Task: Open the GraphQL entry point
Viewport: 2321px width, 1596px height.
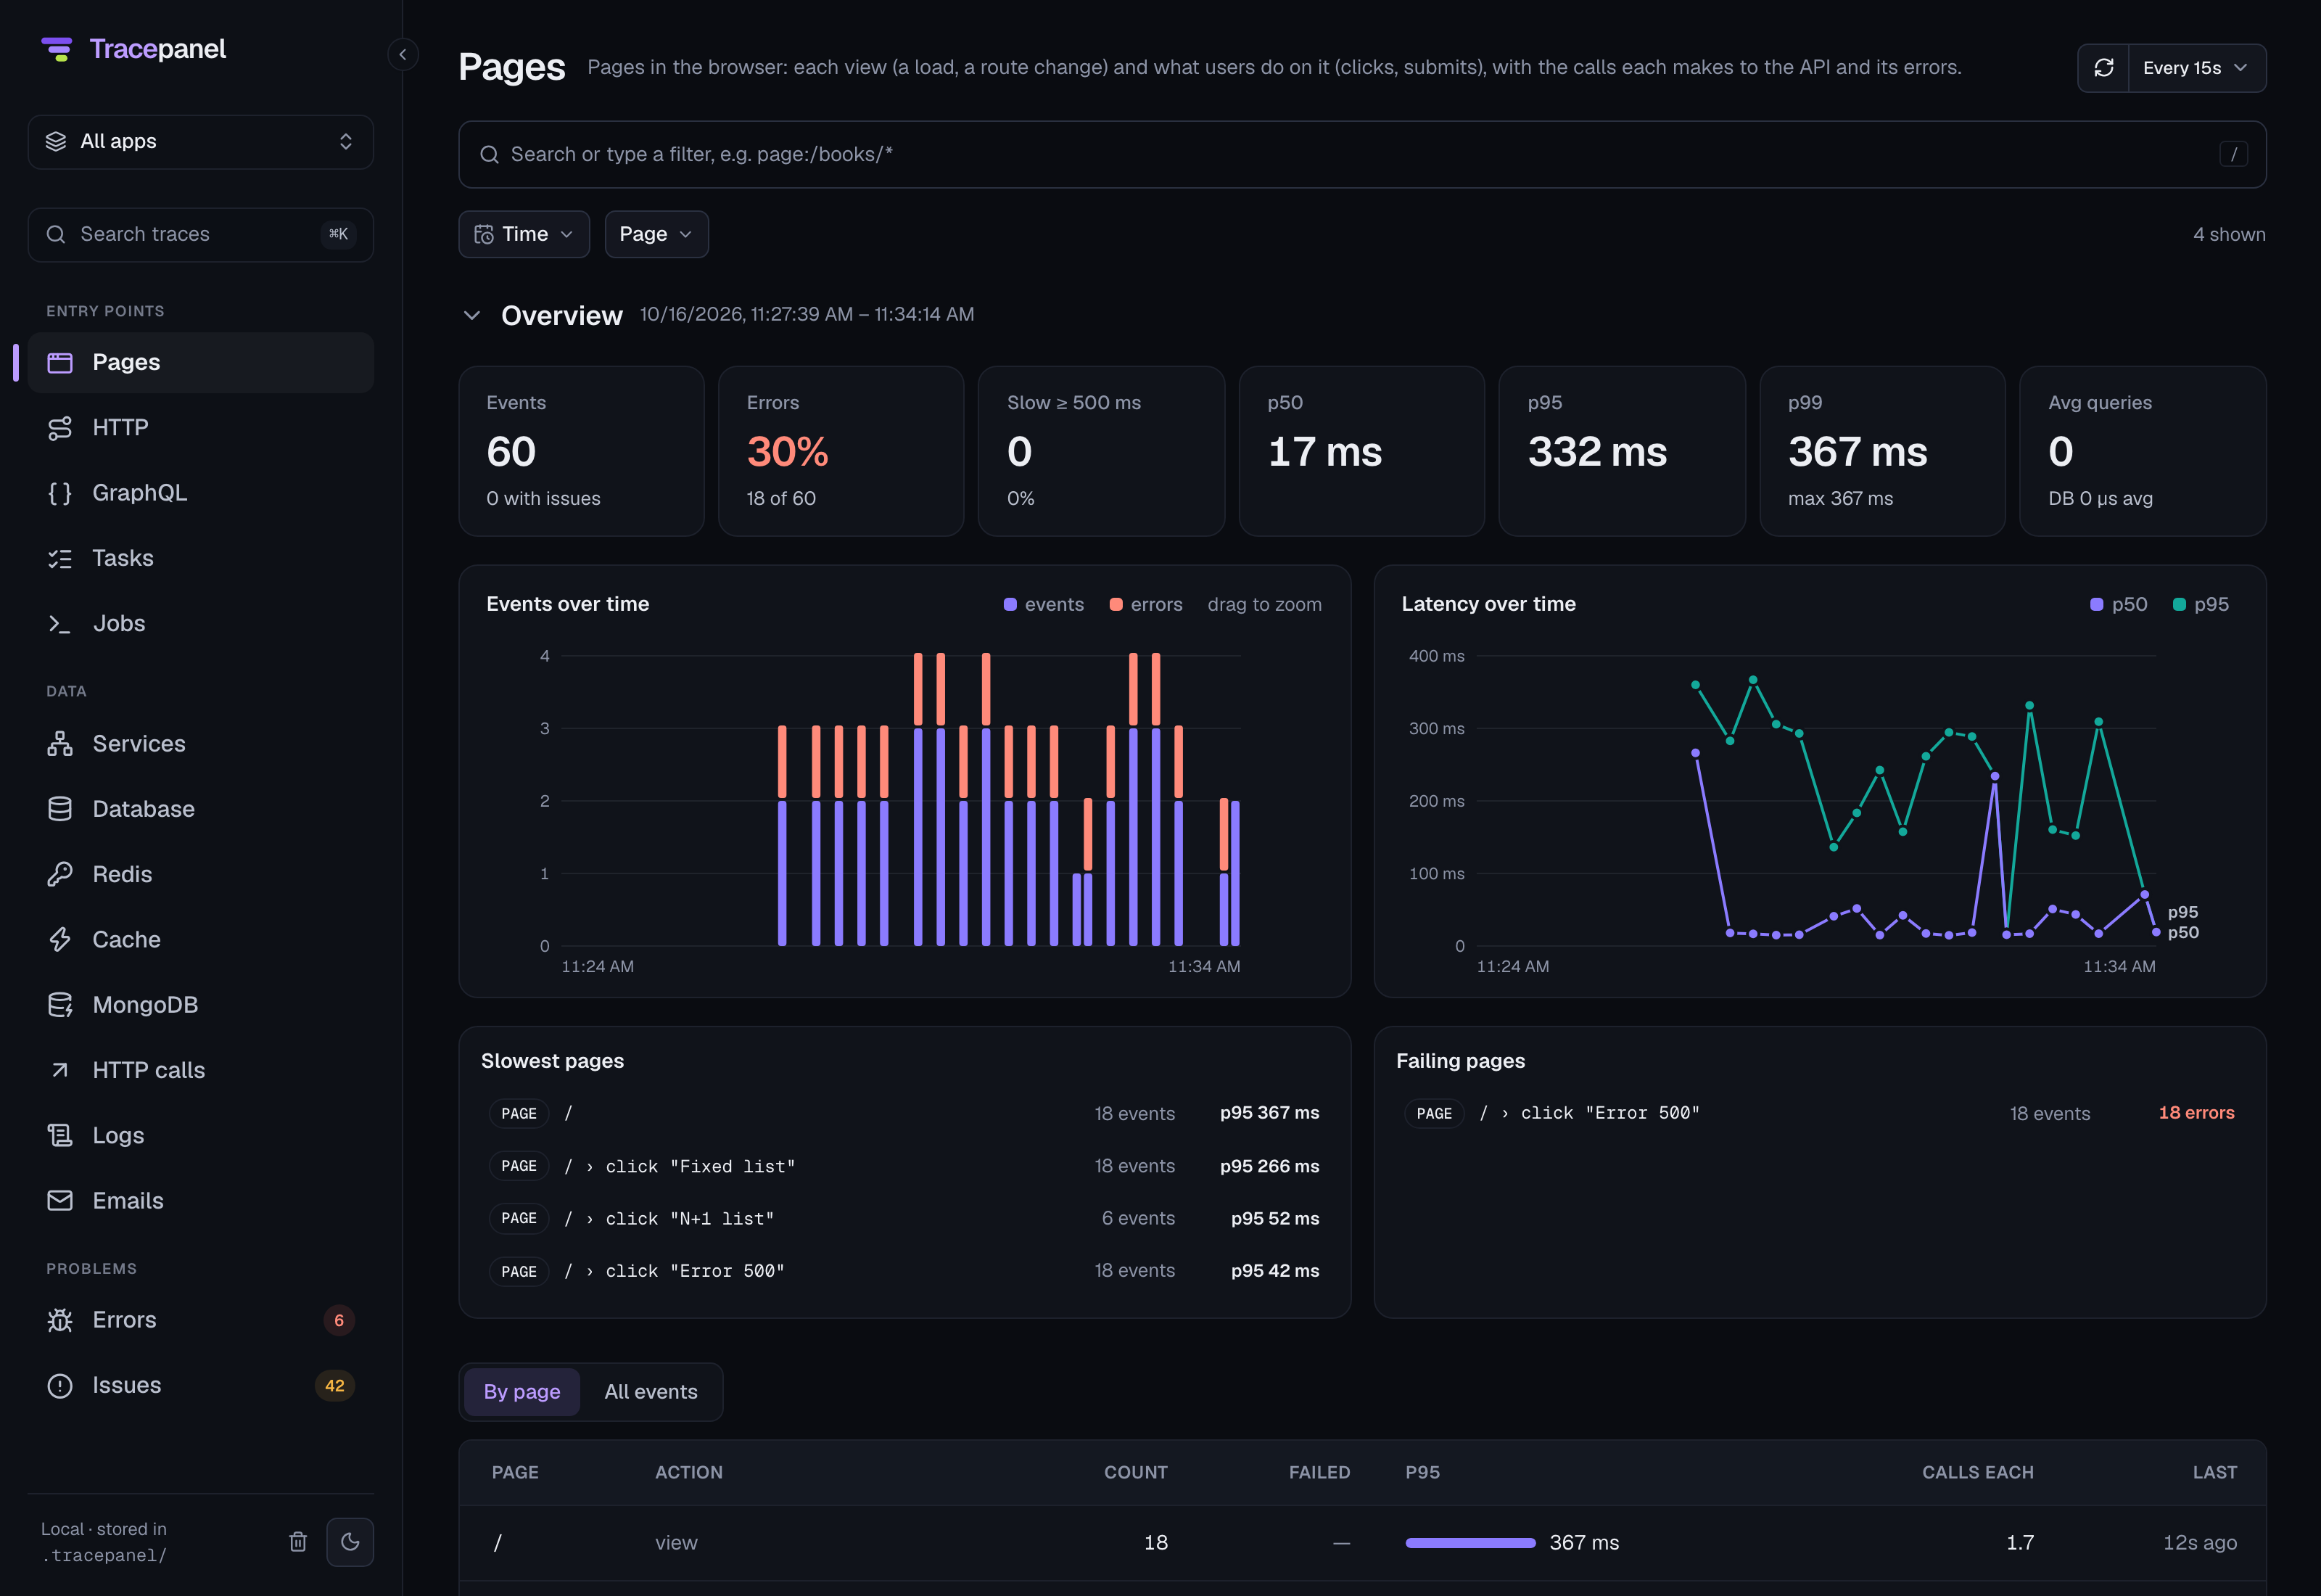Action: click(x=201, y=493)
